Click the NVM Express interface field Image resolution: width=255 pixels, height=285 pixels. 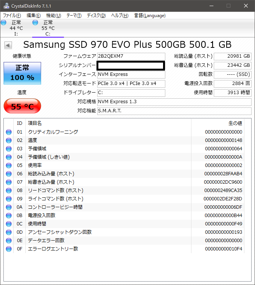131,74
